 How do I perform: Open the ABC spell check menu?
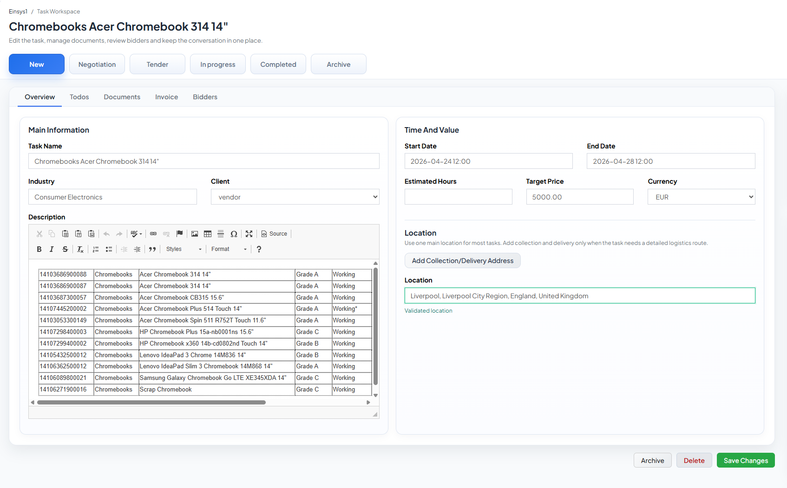point(136,234)
